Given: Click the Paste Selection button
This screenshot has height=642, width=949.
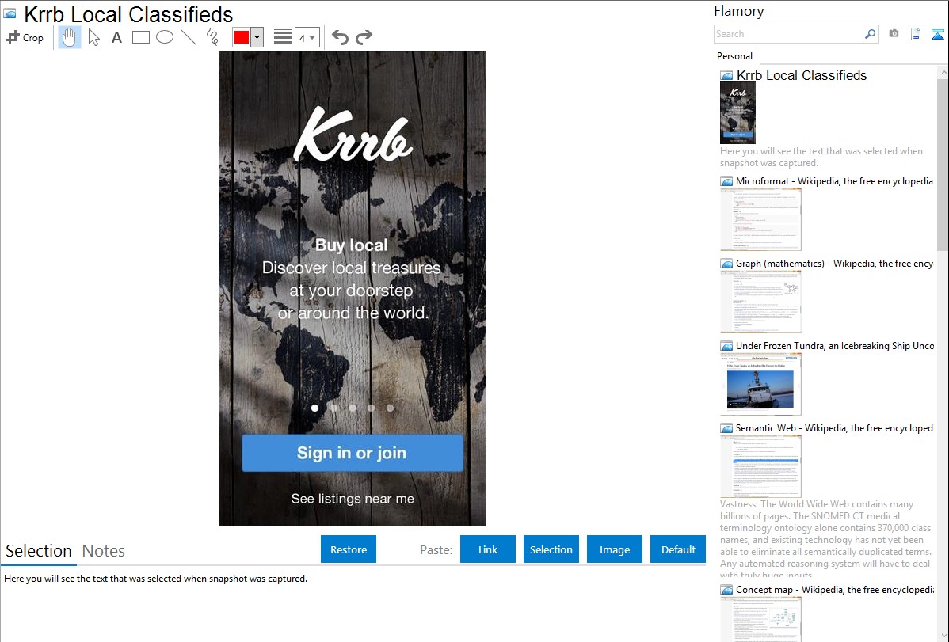Looking at the screenshot, I should (x=551, y=549).
